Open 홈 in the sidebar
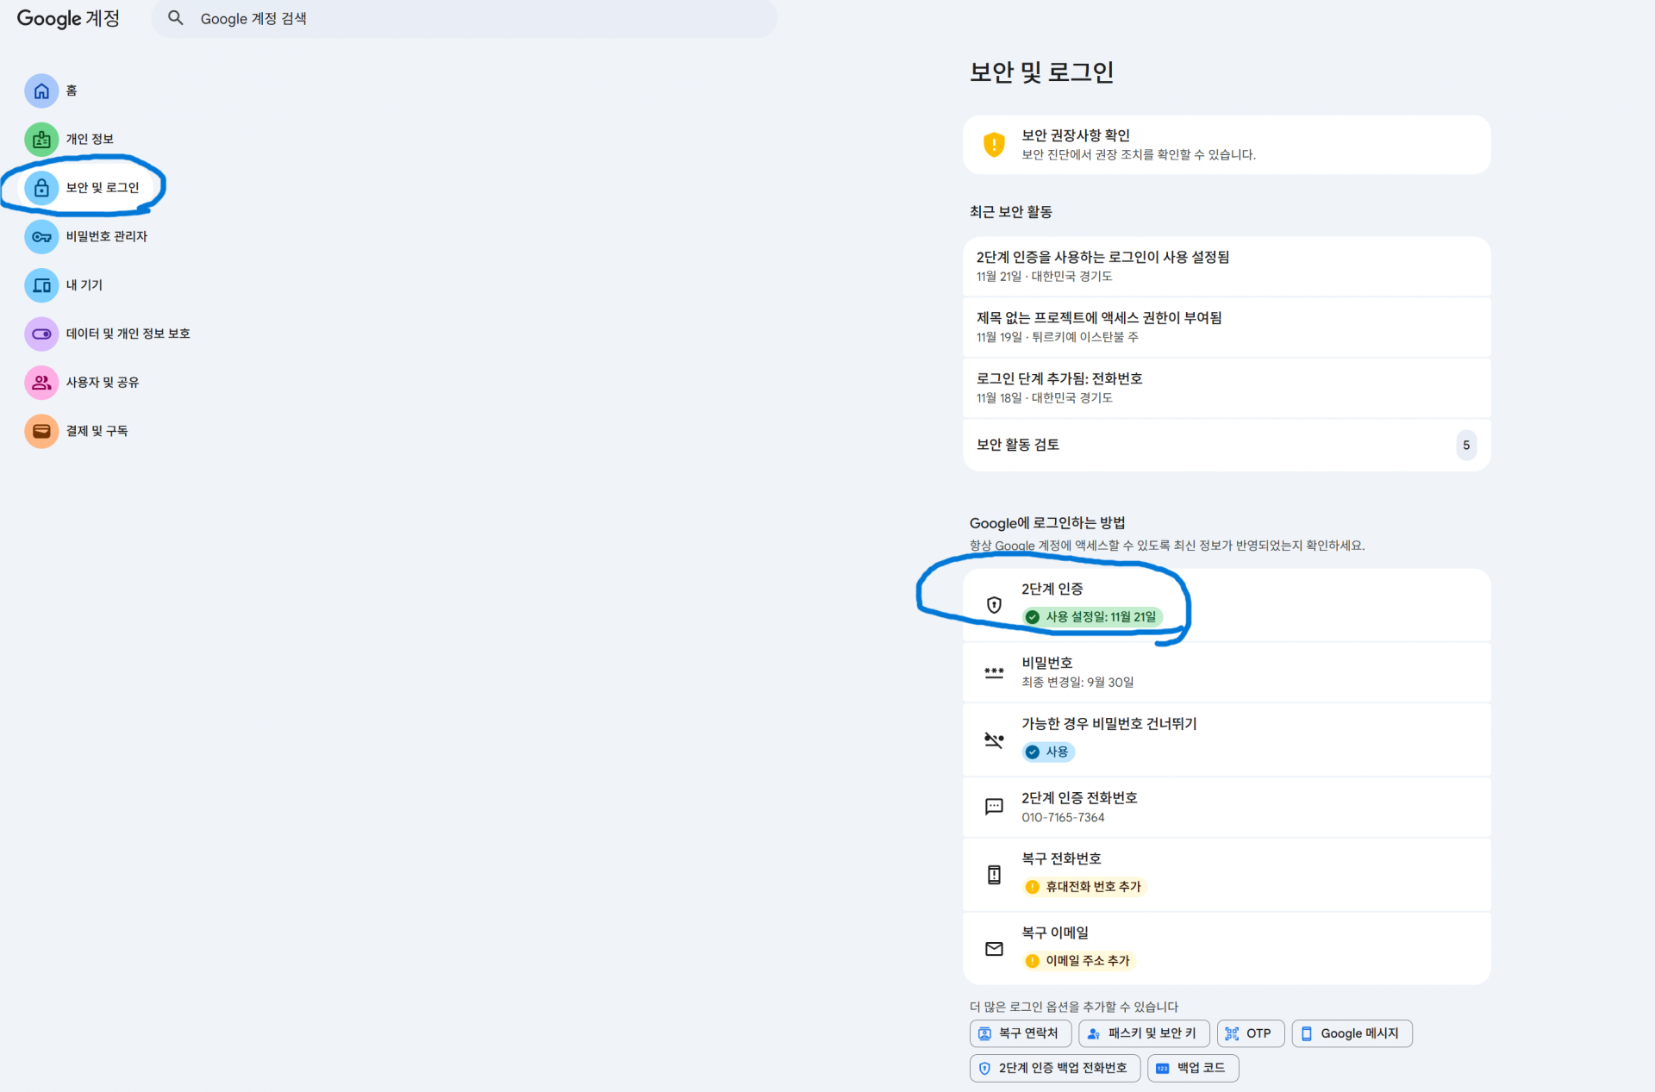Image resolution: width=1655 pixels, height=1092 pixels. point(72,90)
